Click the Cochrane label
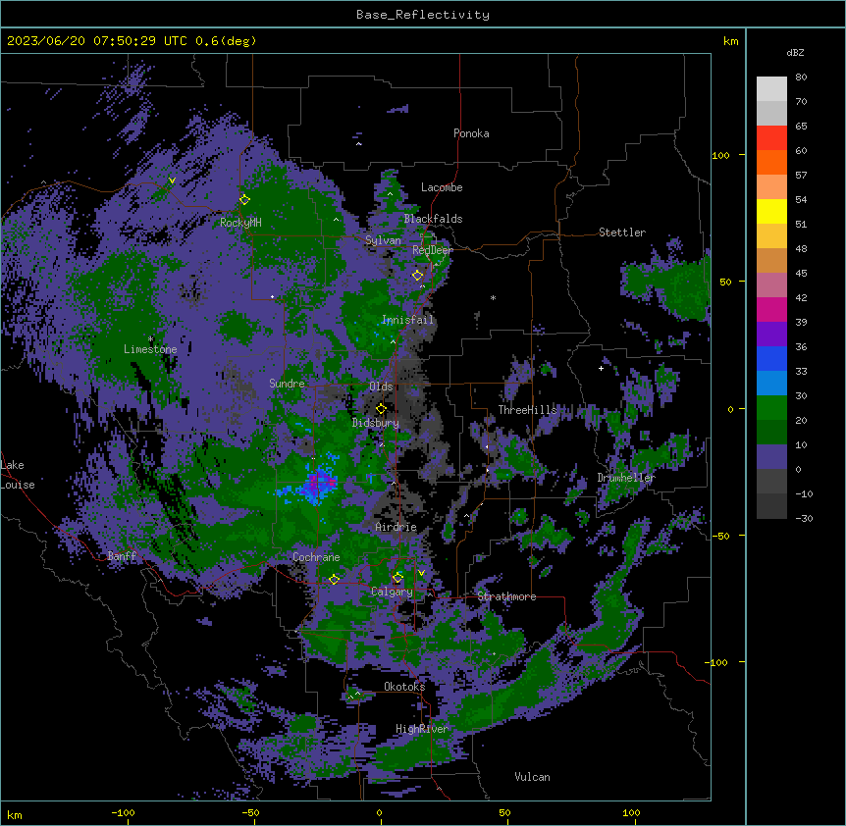The image size is (846, 826). pyautogui.click(x=316, y=557)
